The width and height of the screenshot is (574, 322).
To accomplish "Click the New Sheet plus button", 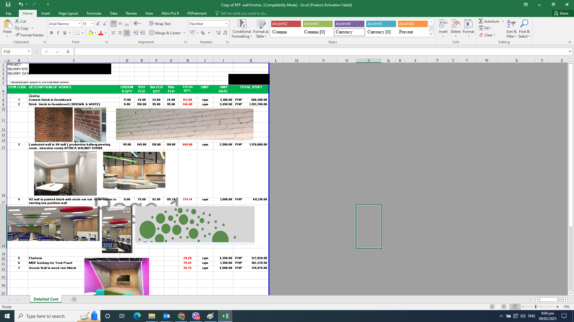I will (74, 299).
